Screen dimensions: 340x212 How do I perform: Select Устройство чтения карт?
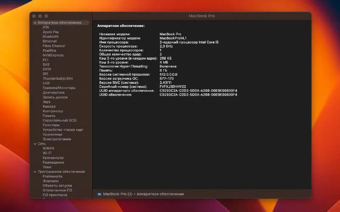pos(63,130)
